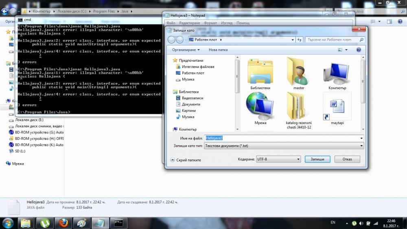Screen dimensions: 407x229
Task: Click the view mode icon in the save dialog
Action: pyautogui.click(x=340, y=50)
